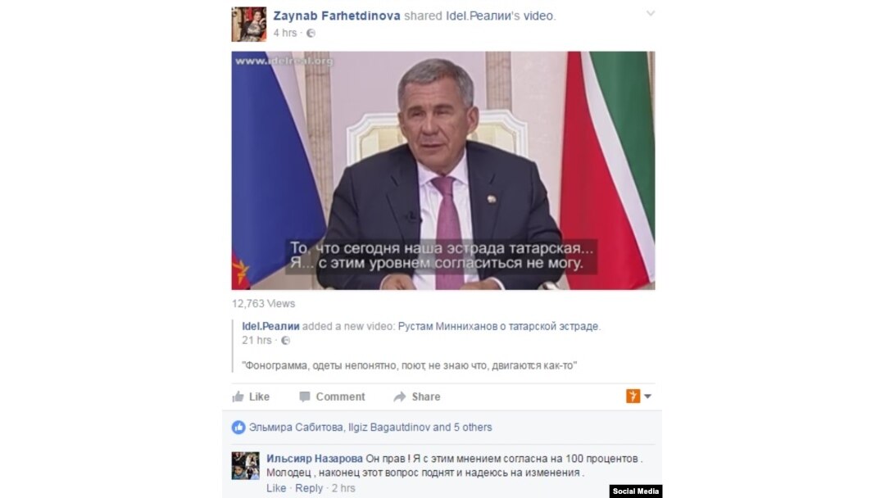Open Zaynab Farhetdinova's profile picture
Image resolution: width=885 pixels, height=498 pixels.
click(248, 25)
